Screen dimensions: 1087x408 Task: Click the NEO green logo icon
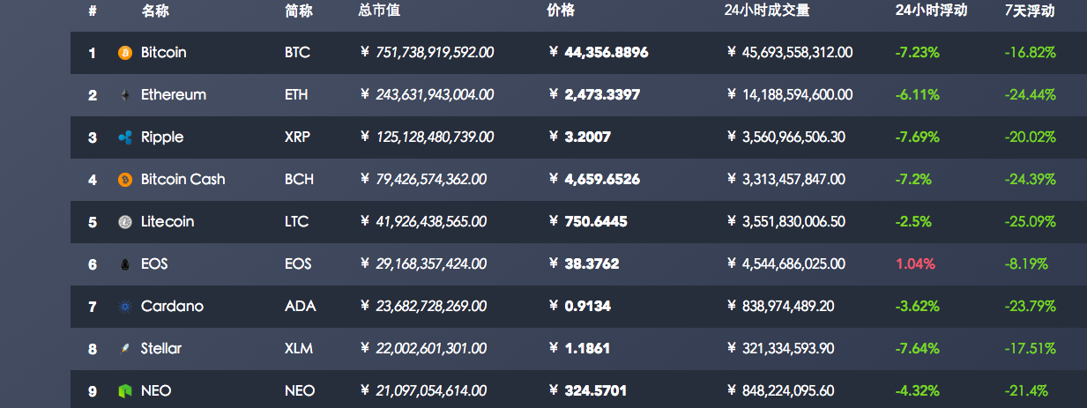tap(124, 391)
